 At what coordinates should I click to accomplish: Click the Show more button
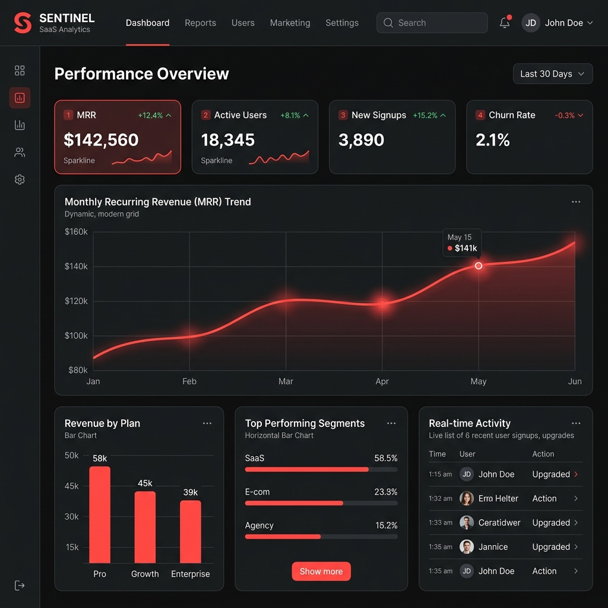click(x=321, y=571)
